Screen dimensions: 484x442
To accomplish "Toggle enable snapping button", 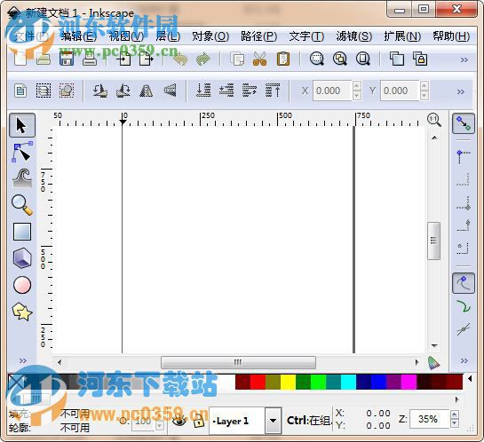I will point(464,123).
